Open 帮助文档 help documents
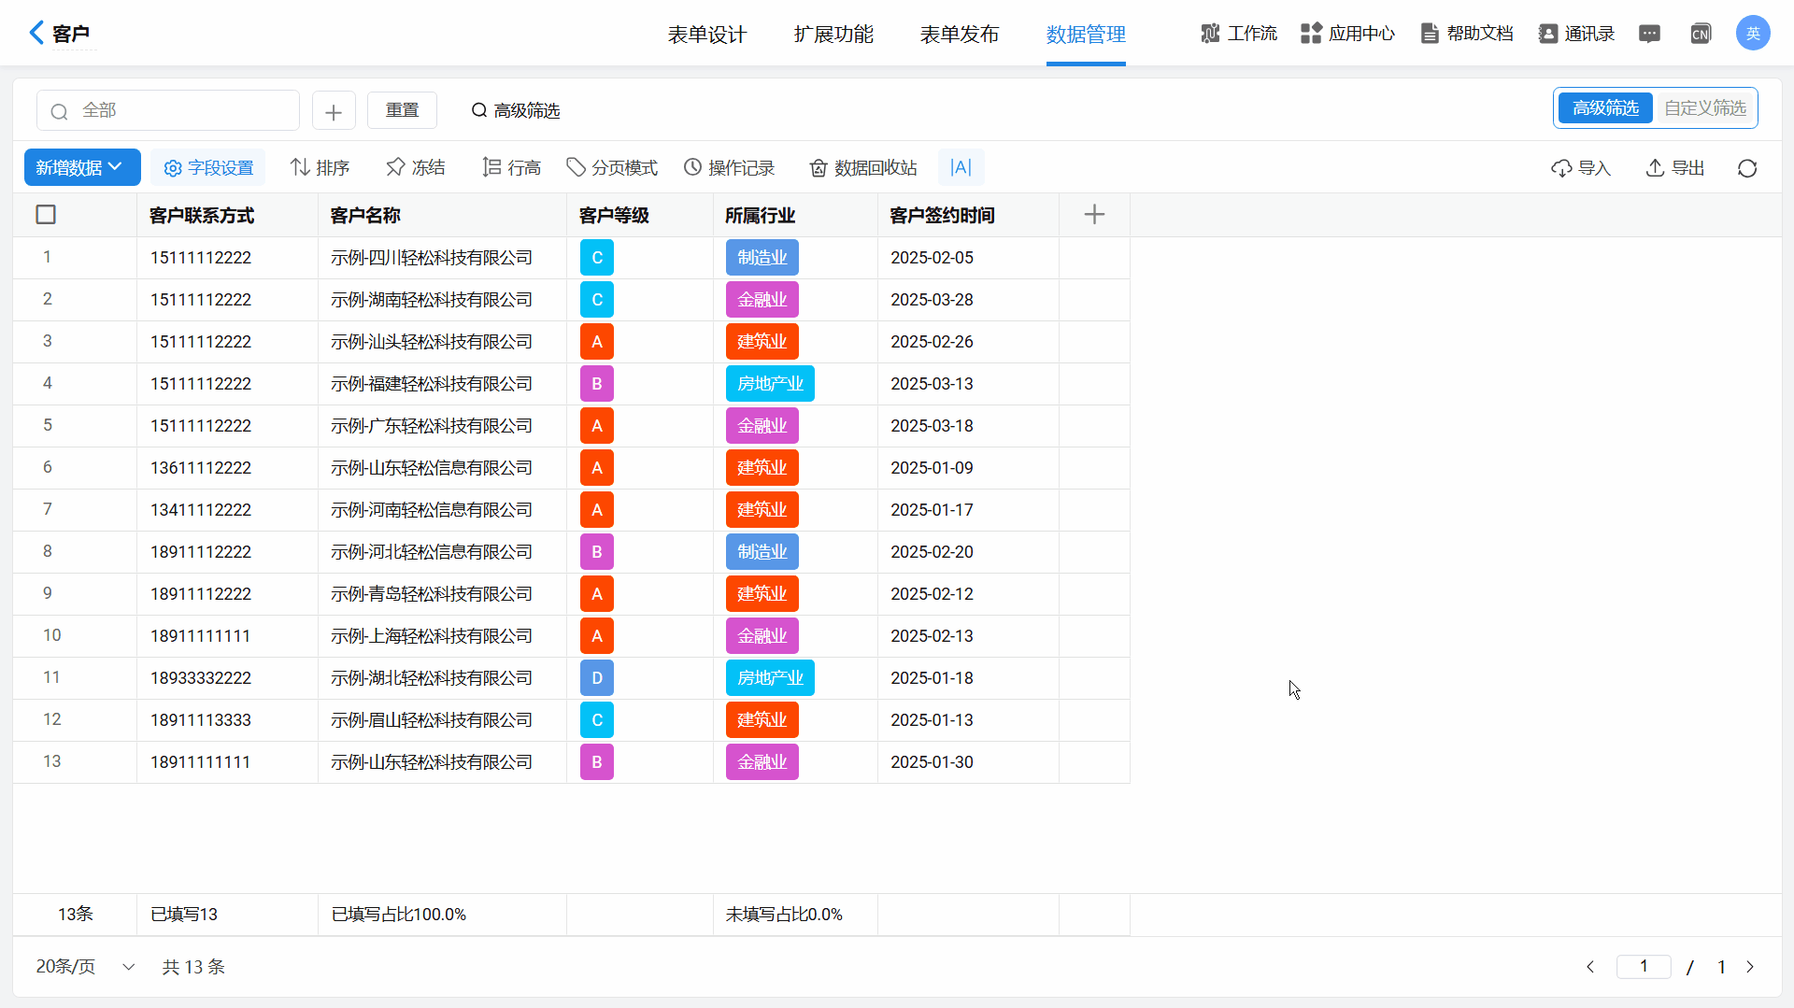 (1466, 34)
